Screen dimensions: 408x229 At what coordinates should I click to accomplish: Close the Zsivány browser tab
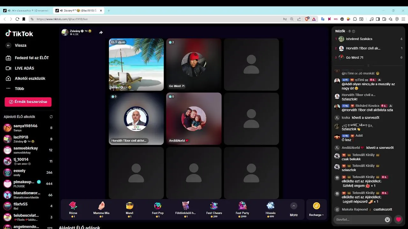coord(101,10)
